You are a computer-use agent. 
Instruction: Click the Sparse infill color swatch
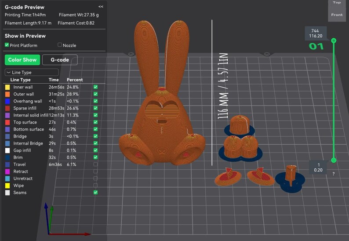[7, 108]
